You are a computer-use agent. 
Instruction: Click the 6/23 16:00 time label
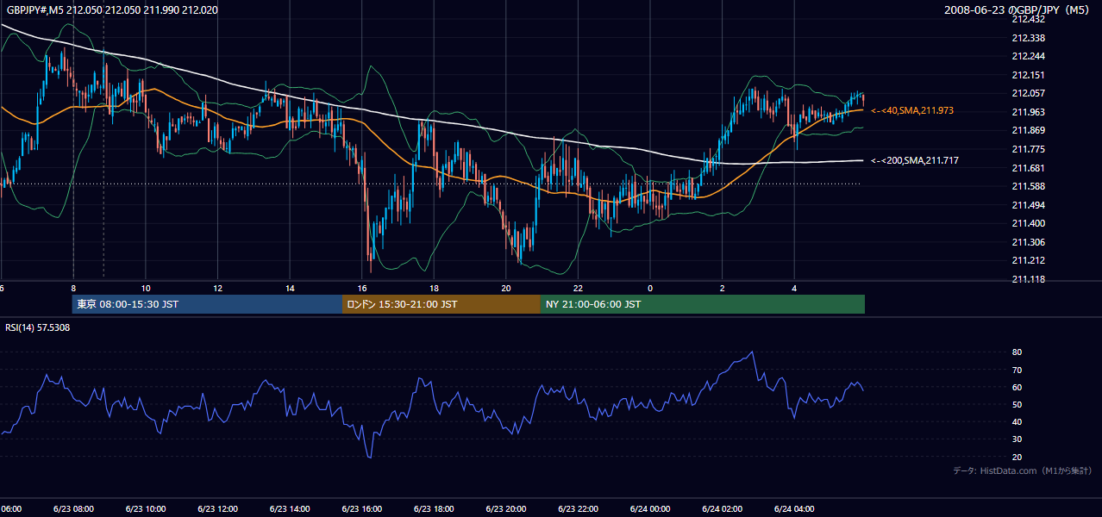(361, 508)
